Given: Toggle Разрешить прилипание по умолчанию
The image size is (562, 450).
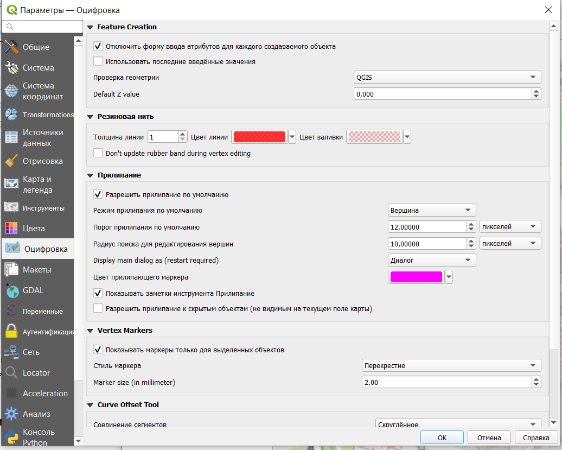Looking at the screenshot, I should click(x=98, y=194).
